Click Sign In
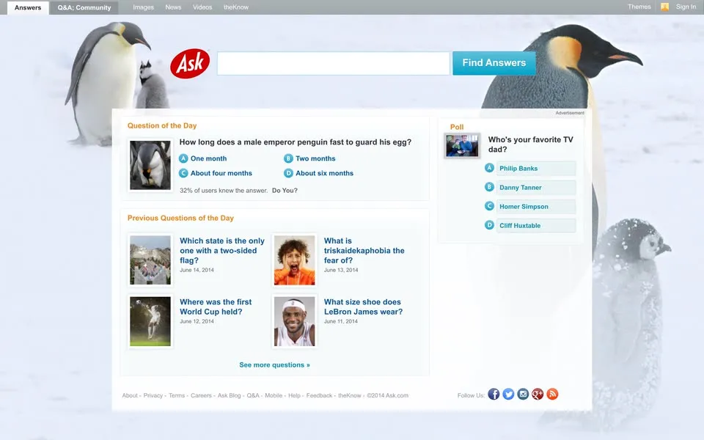Viewport: 704px width, 440px height. tap(686, 7)
